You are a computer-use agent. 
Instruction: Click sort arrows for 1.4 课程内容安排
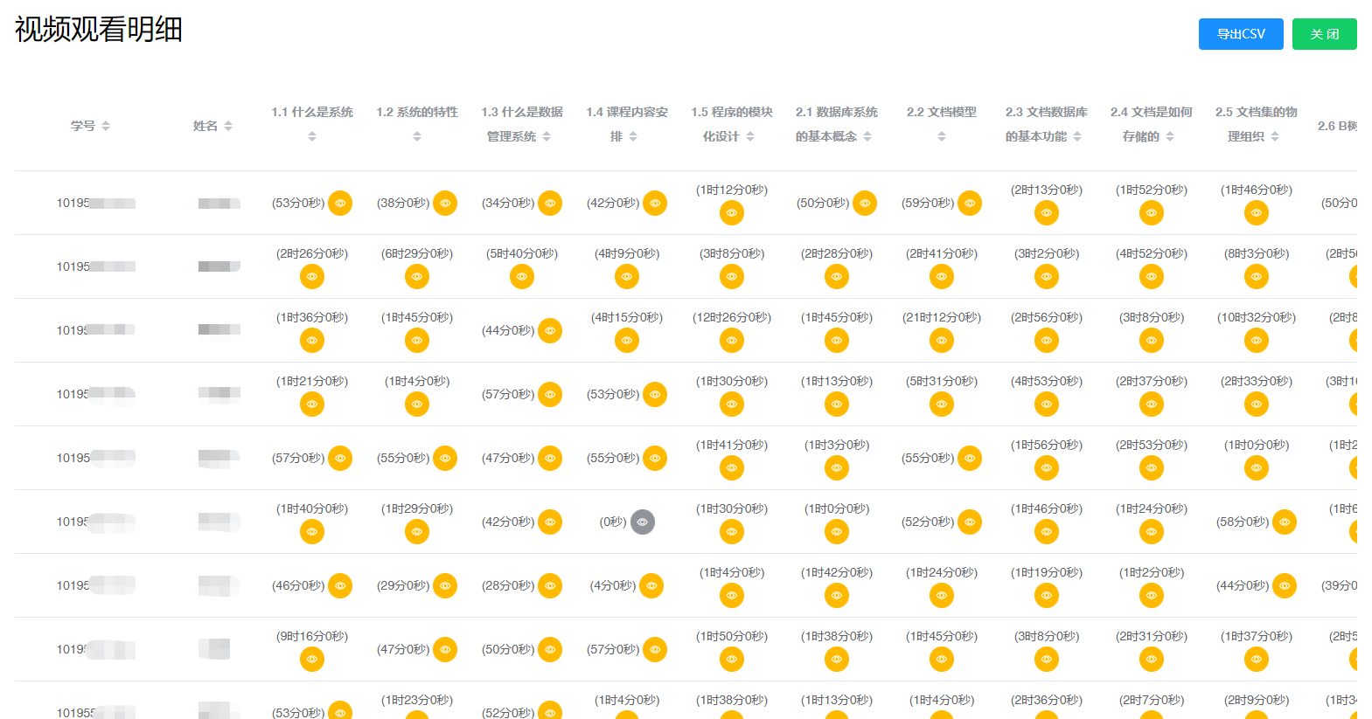coord(633,136)
